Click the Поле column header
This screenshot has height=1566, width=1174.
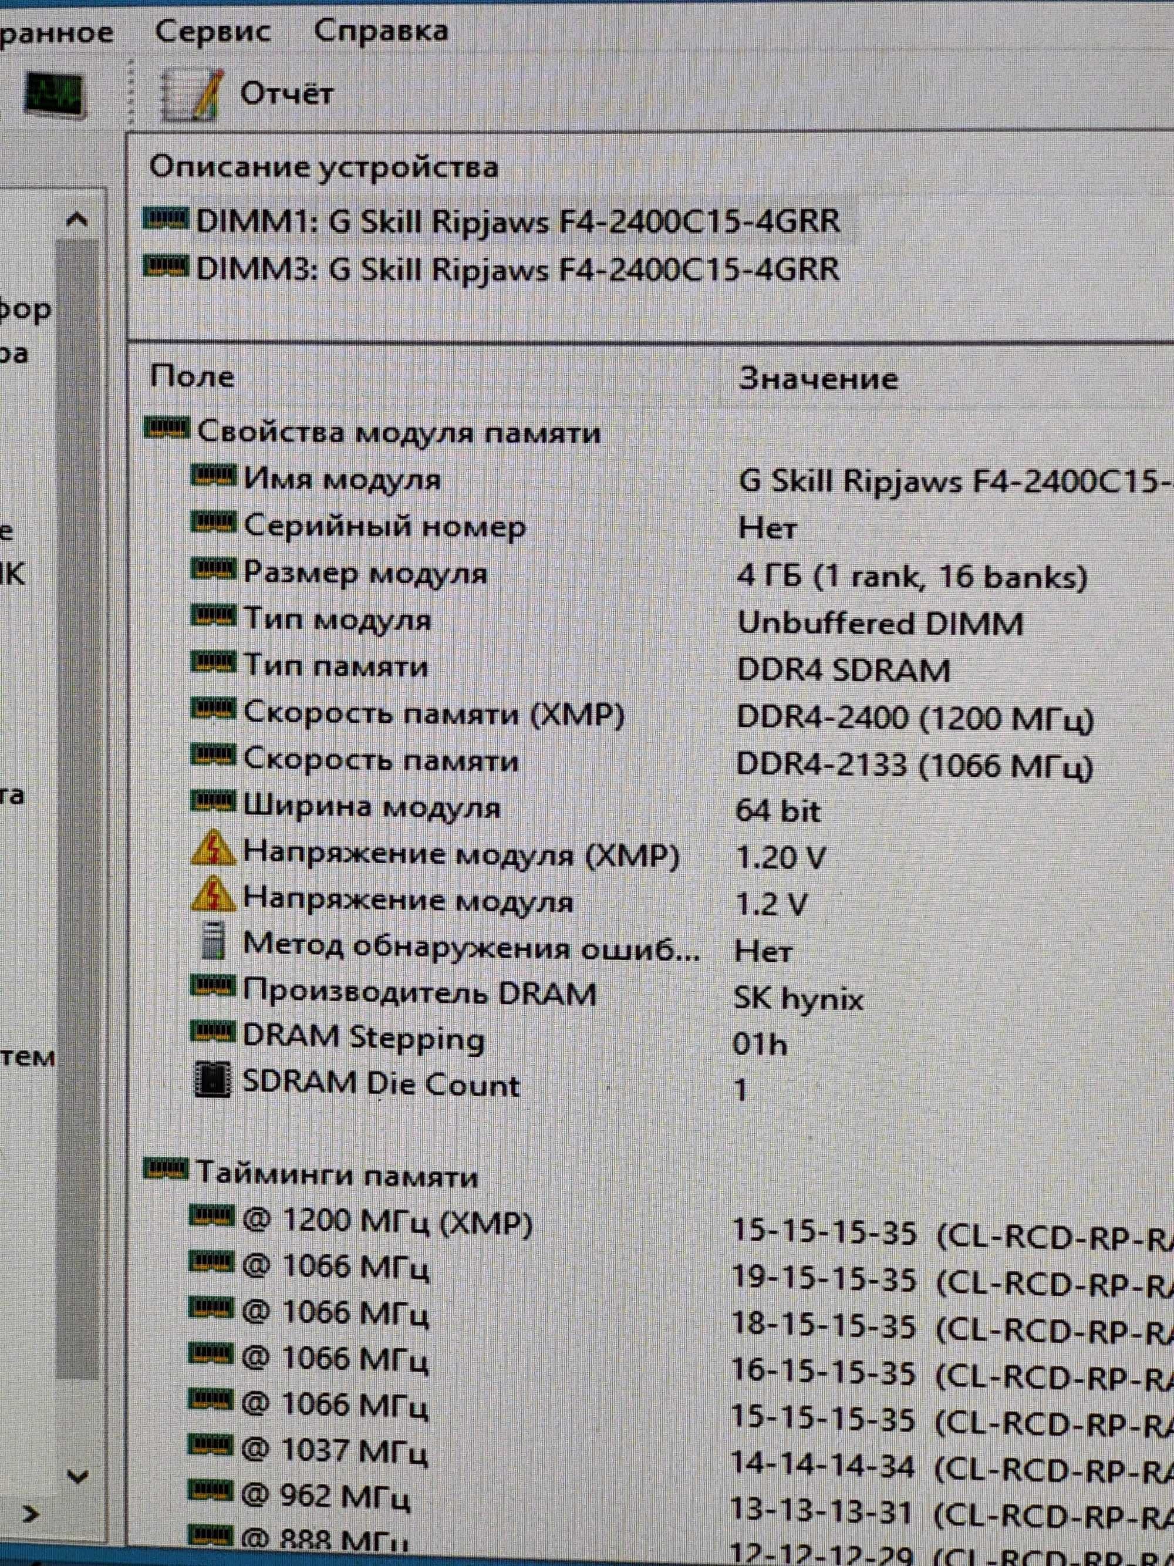[x=192, y=376]
